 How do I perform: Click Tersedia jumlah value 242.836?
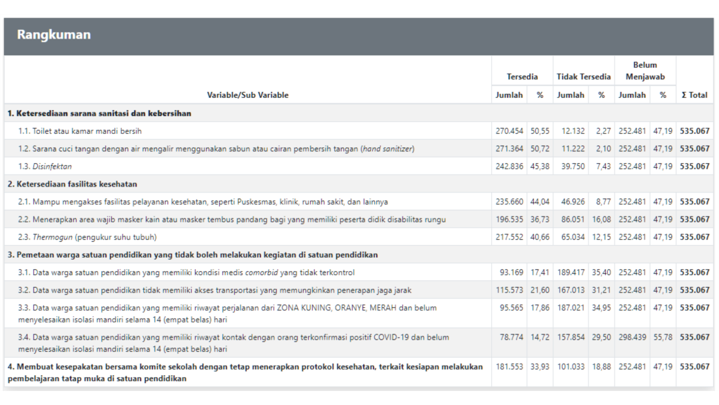pyautogui.click(x=509, y=167)
